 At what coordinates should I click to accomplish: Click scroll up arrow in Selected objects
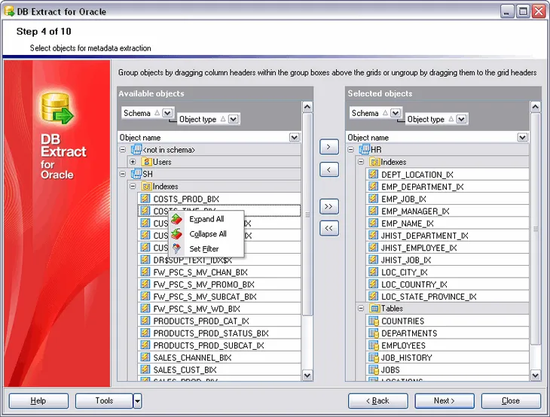click(x=535, y=107)
